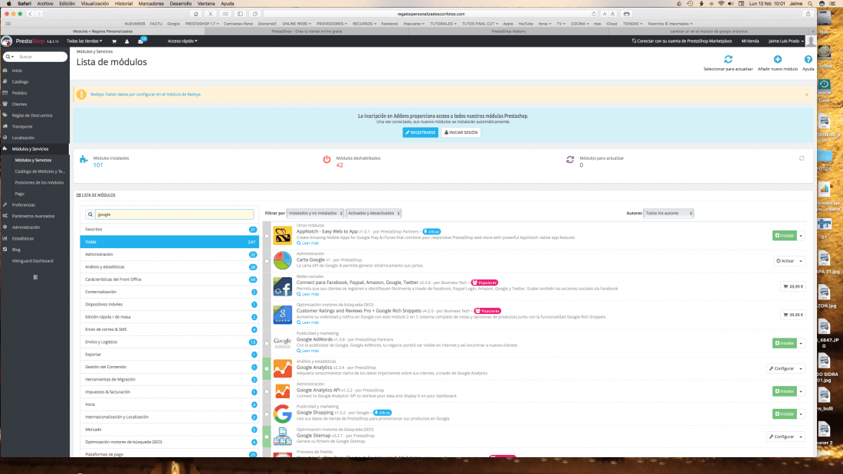Tick the Google Shopping module checkbox

[x=267, y=414]
